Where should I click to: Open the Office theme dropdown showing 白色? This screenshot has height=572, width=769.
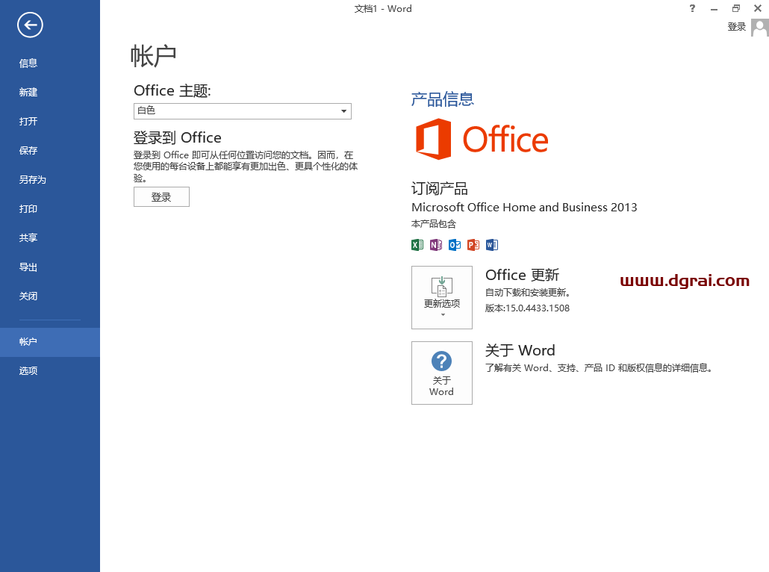(x=243, y=111)
